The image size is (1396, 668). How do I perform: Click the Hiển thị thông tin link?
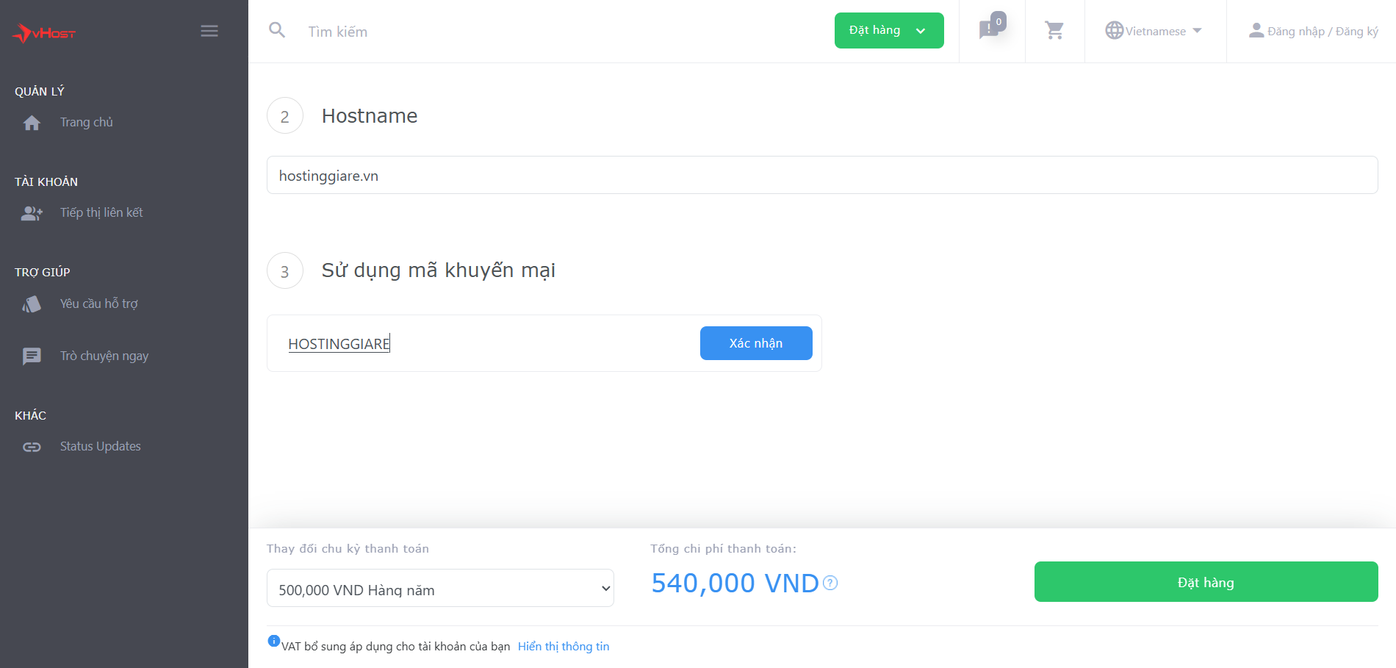point(564,647)
